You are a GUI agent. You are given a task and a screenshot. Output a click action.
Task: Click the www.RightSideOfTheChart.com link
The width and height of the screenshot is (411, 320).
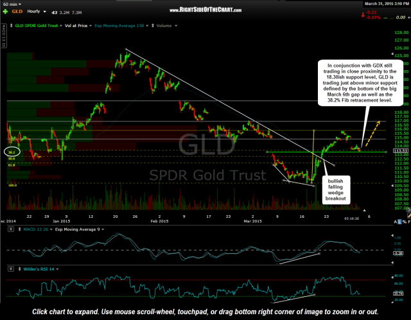click(x=205, y=10)
